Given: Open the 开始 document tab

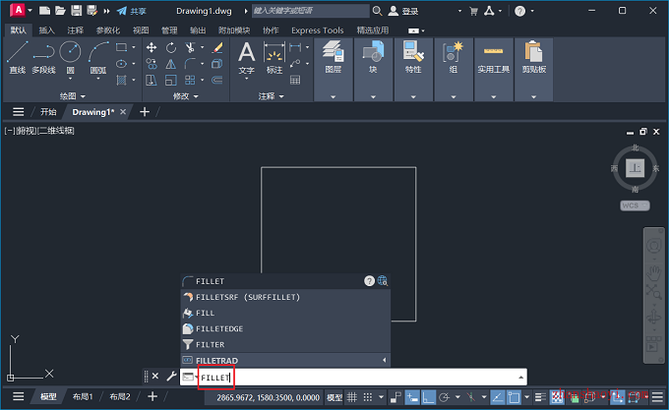Looking at the screenshot, I should point(48,112).
